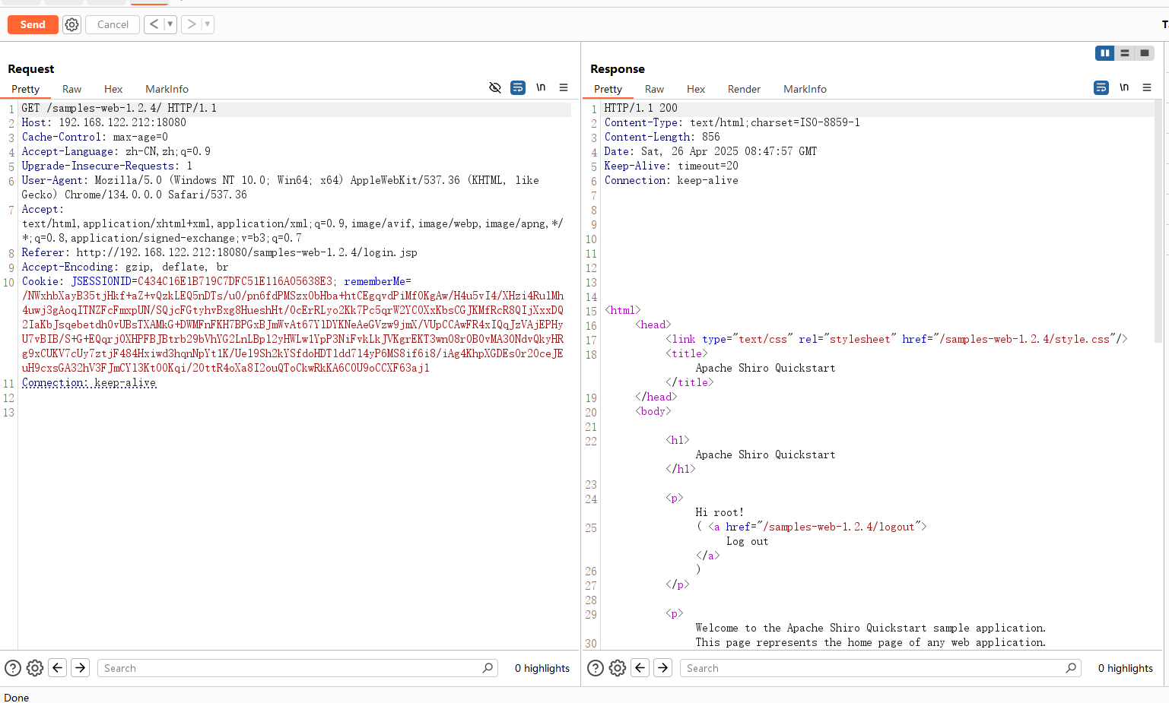Open search settings gear under Request panel
1169x703 pixels.
[35, 668]
